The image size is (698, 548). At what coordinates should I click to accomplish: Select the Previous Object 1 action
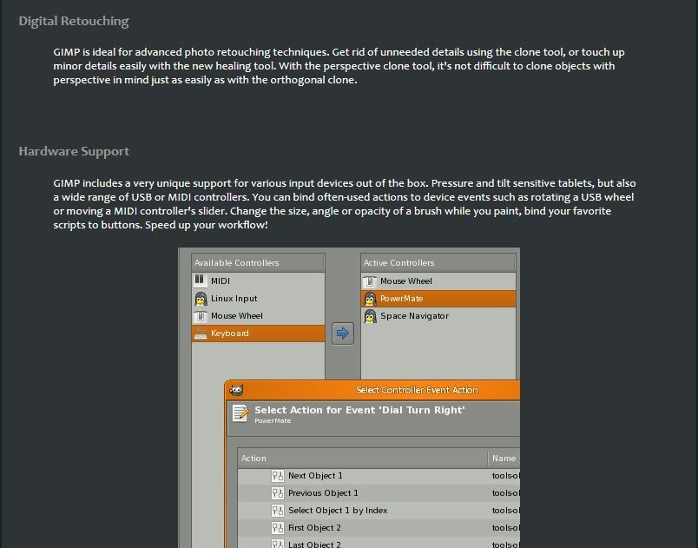pos(379,493)
